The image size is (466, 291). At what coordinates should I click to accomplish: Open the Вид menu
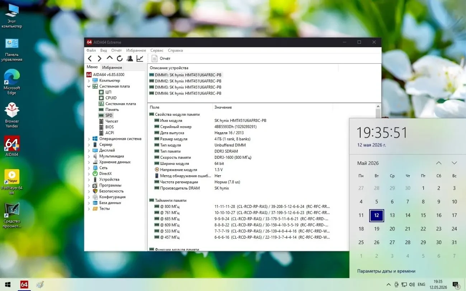[104, 51]
